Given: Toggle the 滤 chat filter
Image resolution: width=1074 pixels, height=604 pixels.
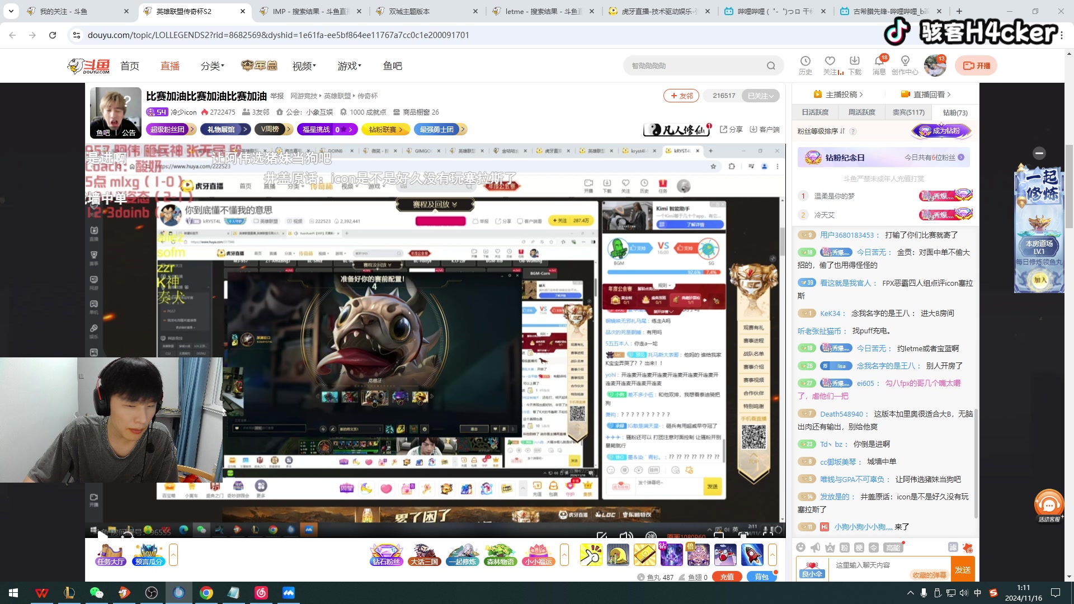Looking at the screenshot, I should tap(953, 547).
